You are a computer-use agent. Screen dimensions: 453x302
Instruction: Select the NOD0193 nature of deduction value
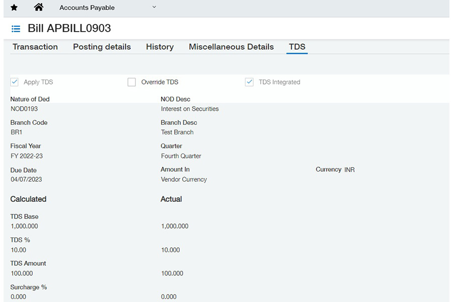(24, 109)
